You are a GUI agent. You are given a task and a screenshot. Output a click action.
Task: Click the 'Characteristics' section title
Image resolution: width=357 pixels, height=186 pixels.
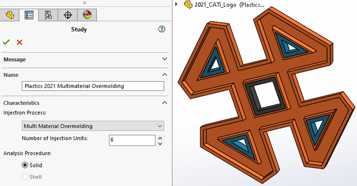22,103
